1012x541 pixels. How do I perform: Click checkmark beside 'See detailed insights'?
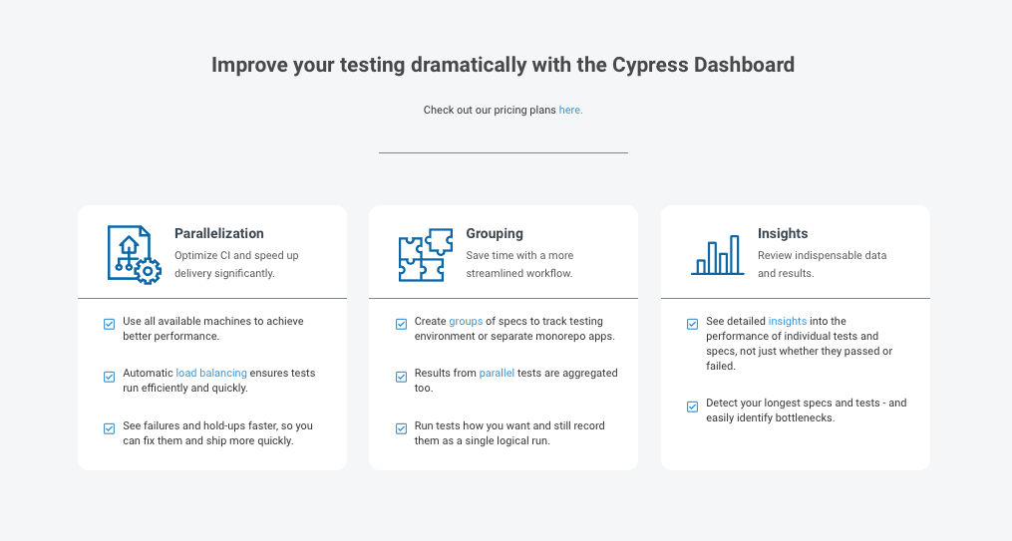(692, 324)
